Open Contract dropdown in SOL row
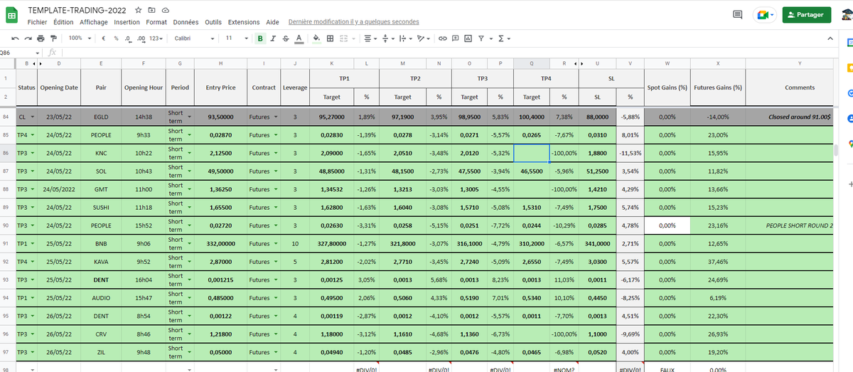The height and width of the screenshot is (372, 853). [x=277, y=171]
